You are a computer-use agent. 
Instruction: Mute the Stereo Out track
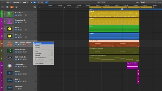pyautogui.click(x=19, y=89)
